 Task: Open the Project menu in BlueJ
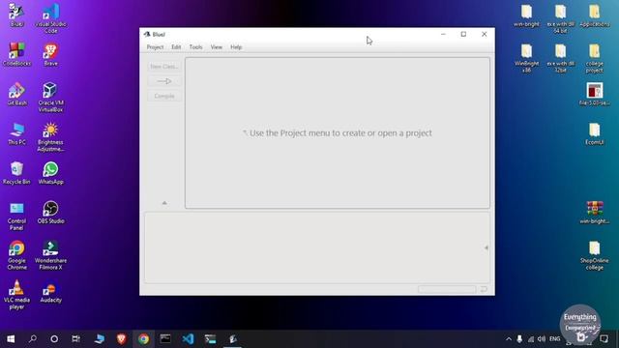[155, 47]
